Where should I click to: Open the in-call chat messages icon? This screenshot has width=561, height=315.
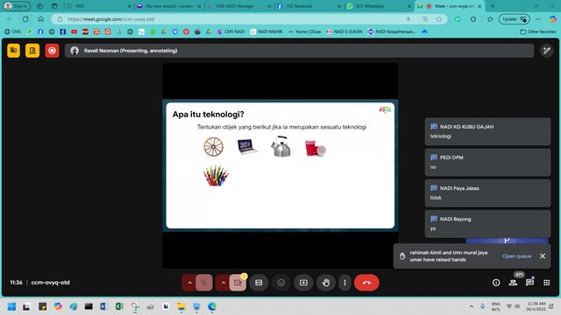529,283
